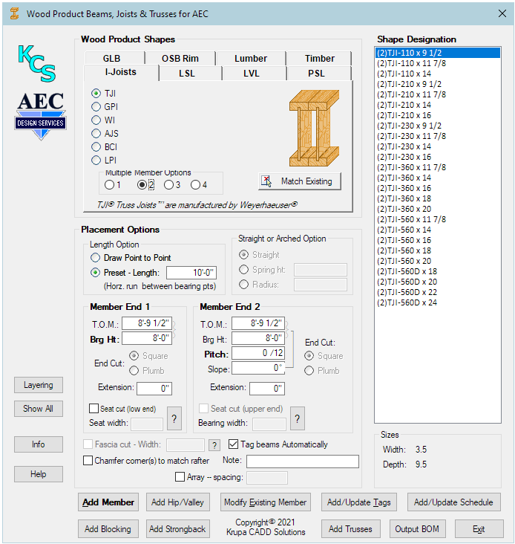Click the Preset Length input field
515x544 pixels.
(191, 273)
